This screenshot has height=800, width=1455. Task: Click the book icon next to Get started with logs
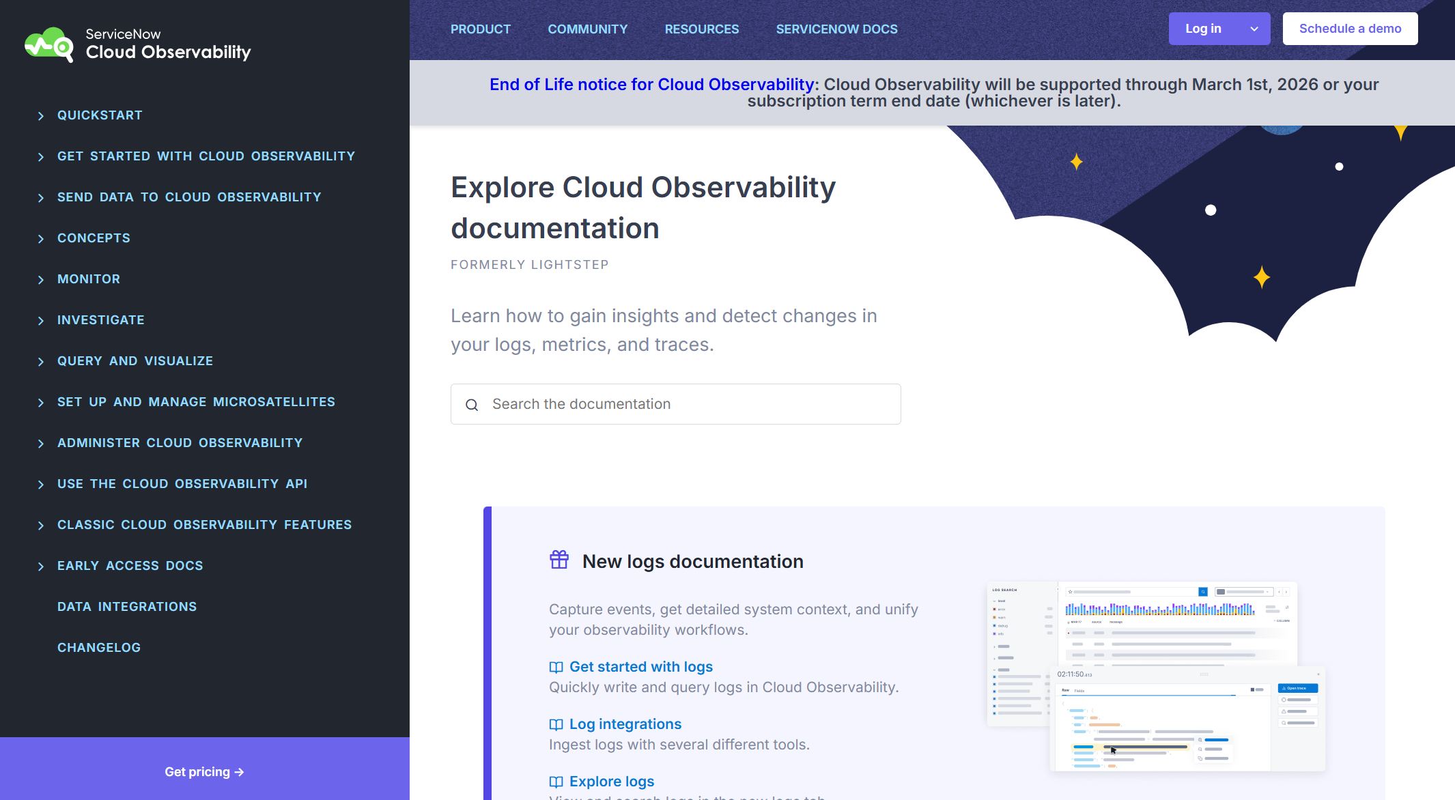(556, 667)
